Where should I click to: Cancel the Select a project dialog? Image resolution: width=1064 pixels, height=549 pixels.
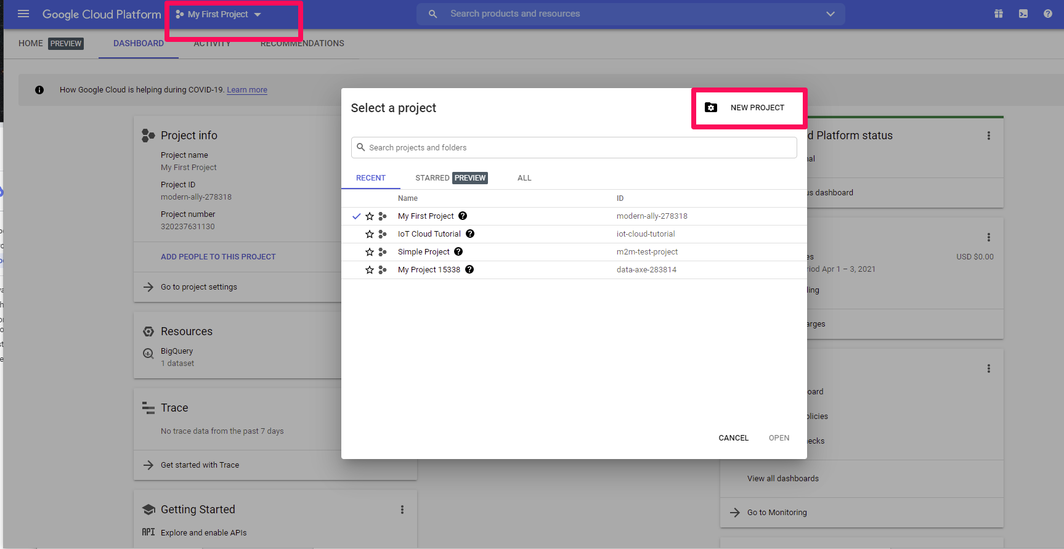(x=734, y=438)
